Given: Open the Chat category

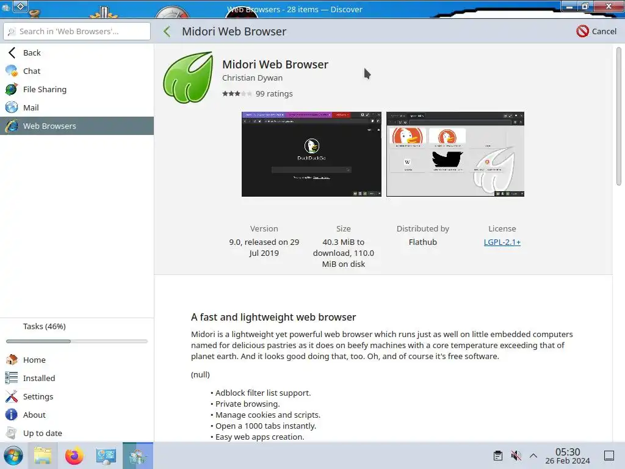Looking at the screenshot, I should click(77, 71).
